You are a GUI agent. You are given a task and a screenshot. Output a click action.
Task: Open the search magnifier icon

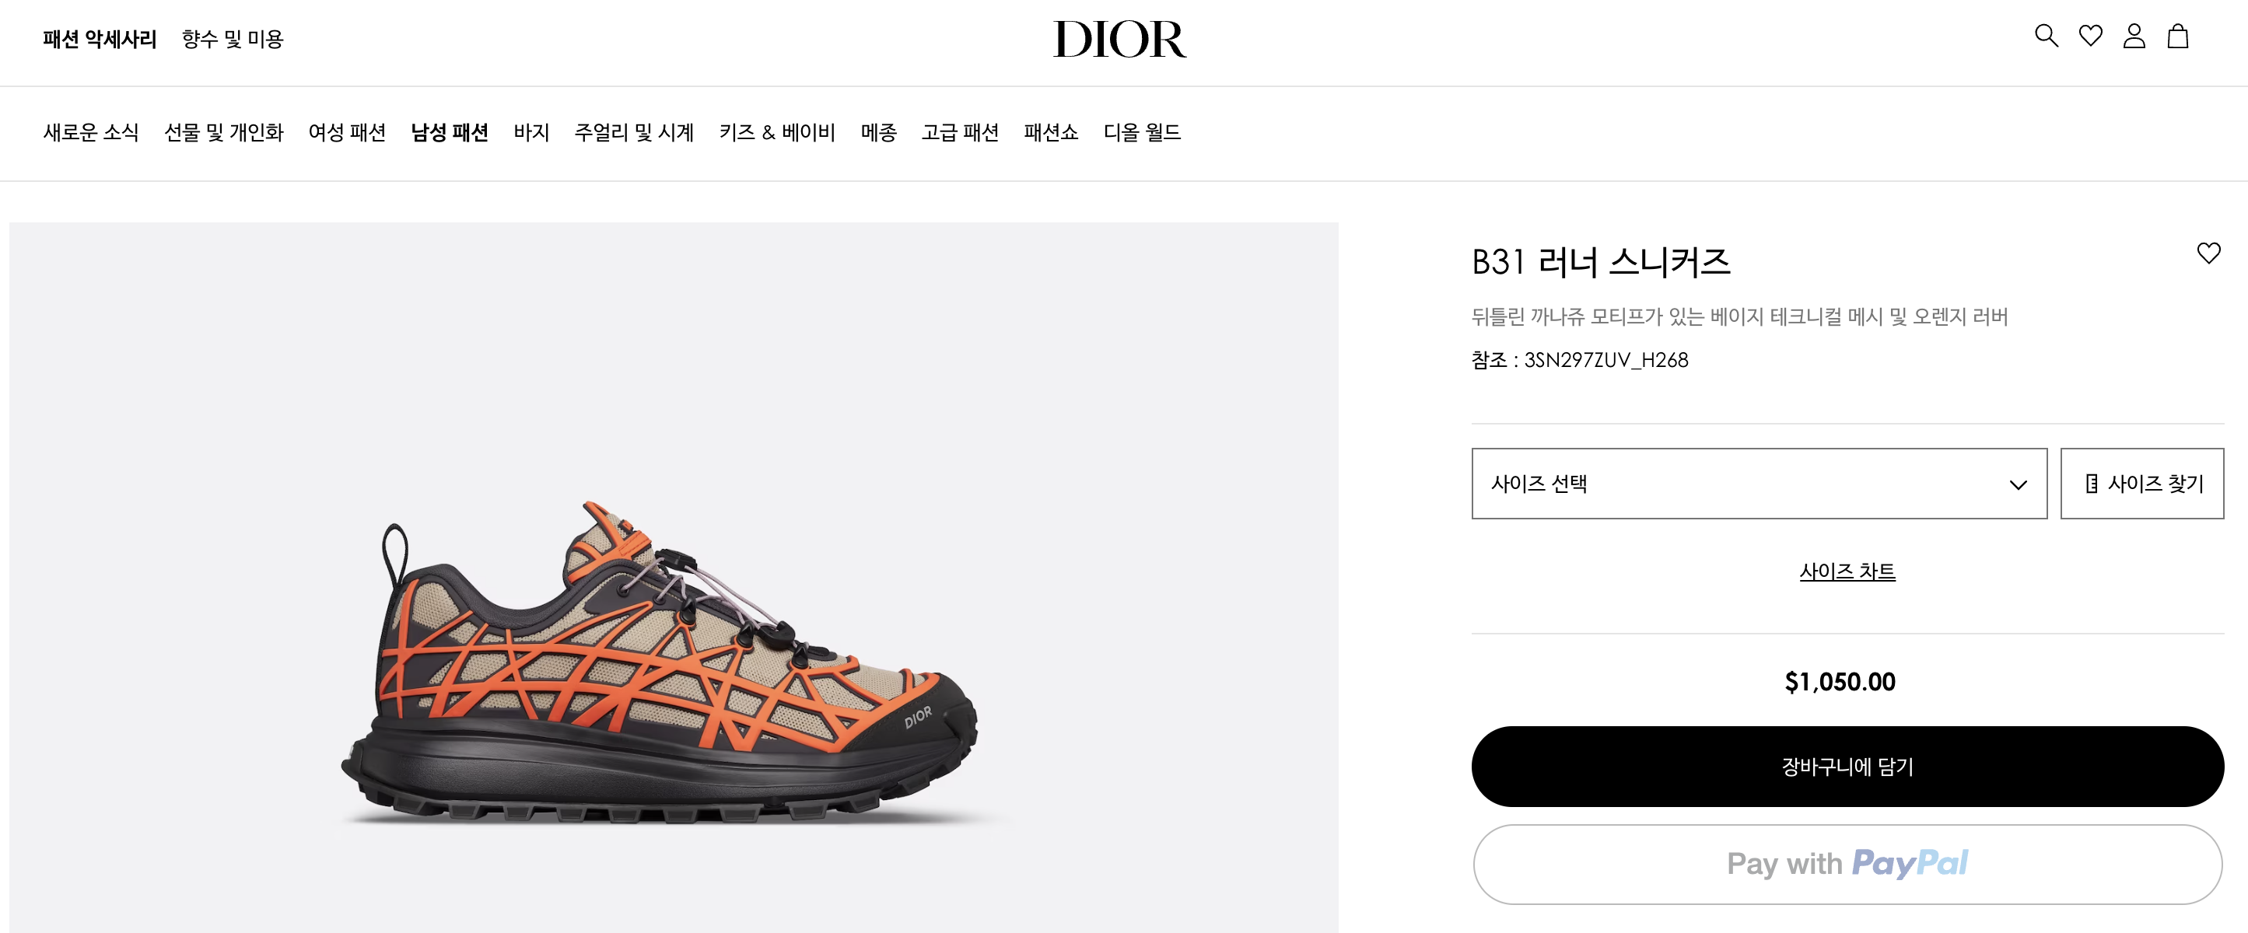tap(2047, 36)
